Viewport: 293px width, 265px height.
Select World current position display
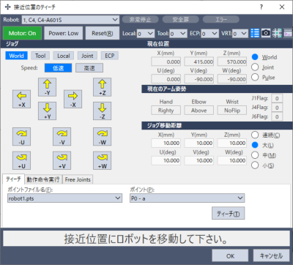tap(255, 57)
